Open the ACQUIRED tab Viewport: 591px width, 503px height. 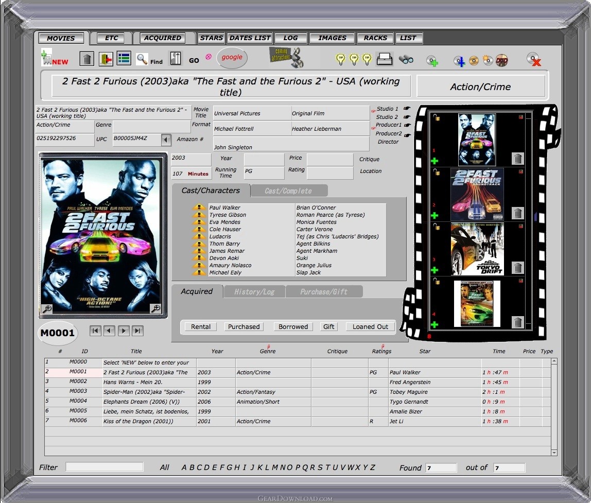tap(163, 38)
